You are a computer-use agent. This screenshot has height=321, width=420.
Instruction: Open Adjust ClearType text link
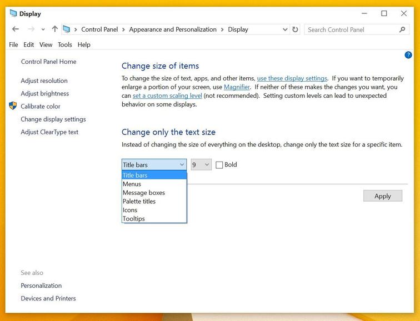(x=49, y=132)
